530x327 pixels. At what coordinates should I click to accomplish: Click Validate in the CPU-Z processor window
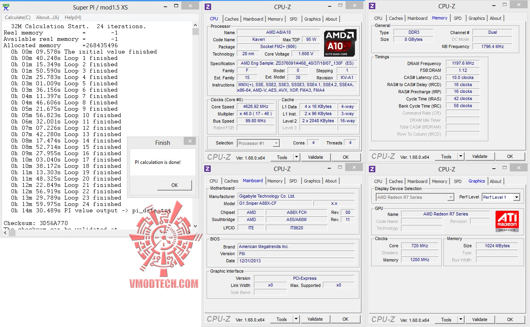[x=315, y=157]
